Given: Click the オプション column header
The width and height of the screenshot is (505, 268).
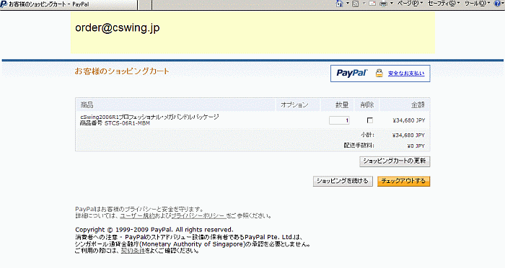Looking at the screenshot, I should [x=294, y=105].
